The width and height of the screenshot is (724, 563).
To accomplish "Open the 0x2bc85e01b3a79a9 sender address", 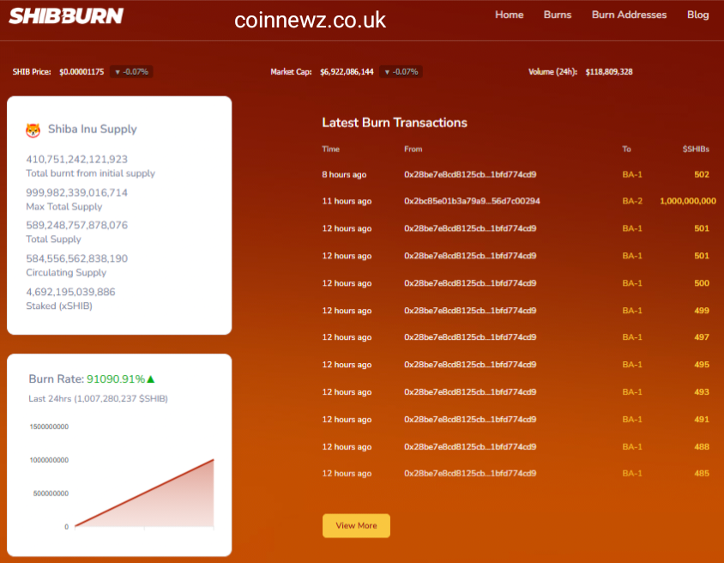I will (472, 201).
